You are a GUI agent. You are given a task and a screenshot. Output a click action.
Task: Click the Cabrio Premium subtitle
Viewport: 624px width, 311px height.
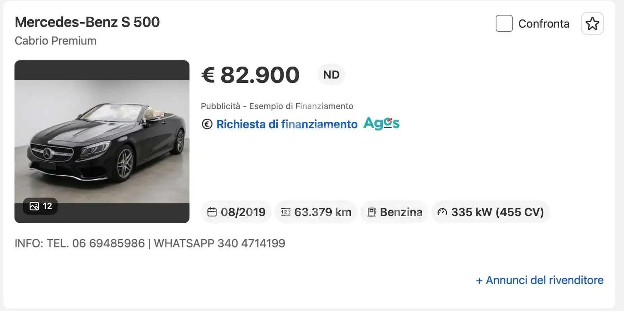click(x=55, y=41)
